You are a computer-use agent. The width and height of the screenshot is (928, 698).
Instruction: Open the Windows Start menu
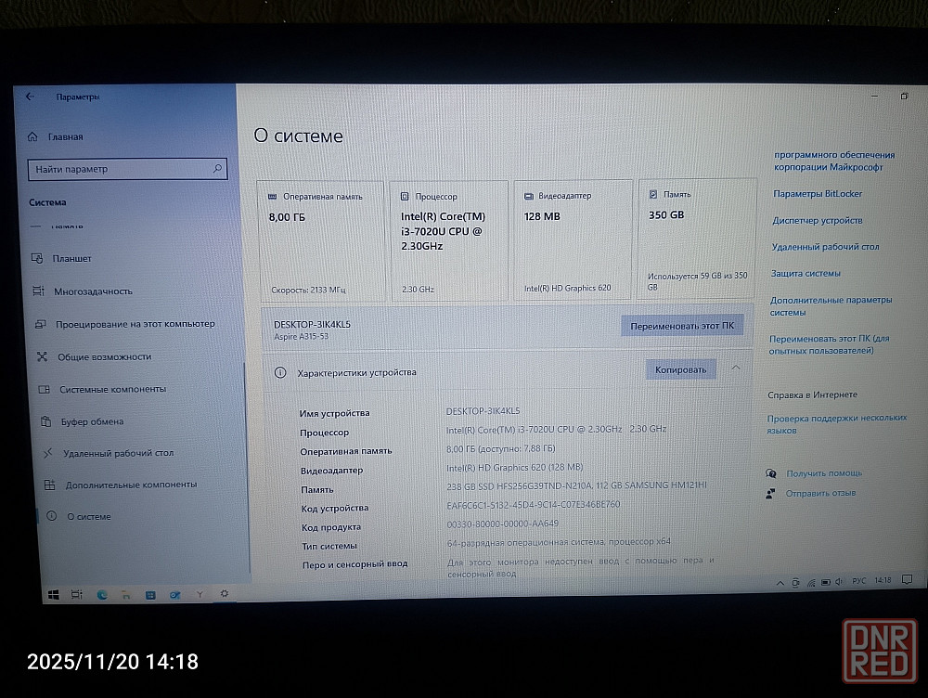click(53, 594)
